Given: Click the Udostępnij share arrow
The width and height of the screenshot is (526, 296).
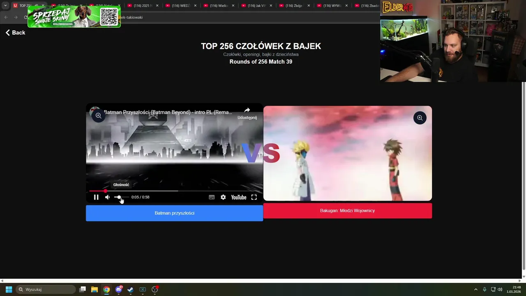Looking at the screenshot, I should [x=247, y=110].
